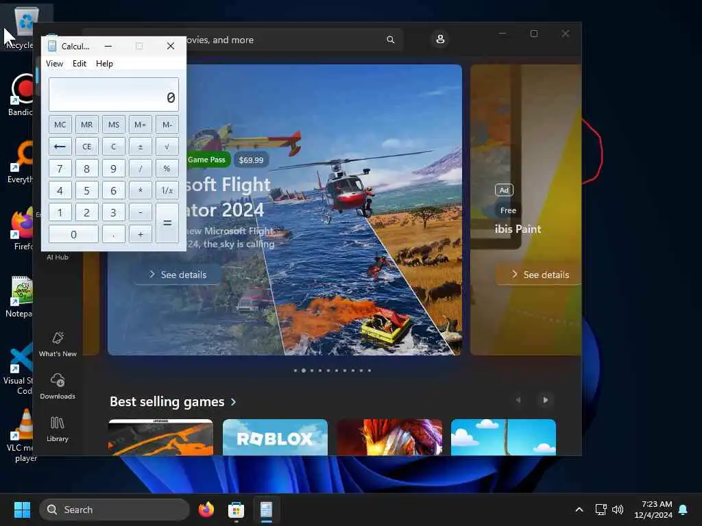Expand the hidden system tray icons
This screenshot has width=702, height=526.
coord(579,510)
